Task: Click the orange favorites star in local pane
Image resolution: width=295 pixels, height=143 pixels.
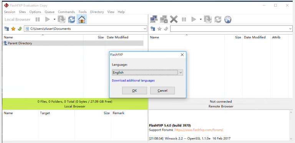Action: click(13, 29)
